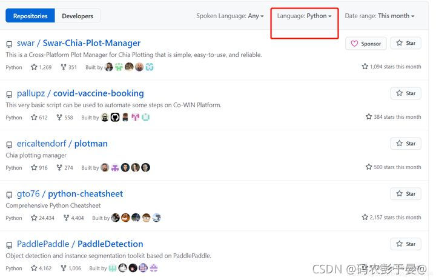Click the first contributor avatar for python-cheatsheet
The image size is (436, 280).
116,218
